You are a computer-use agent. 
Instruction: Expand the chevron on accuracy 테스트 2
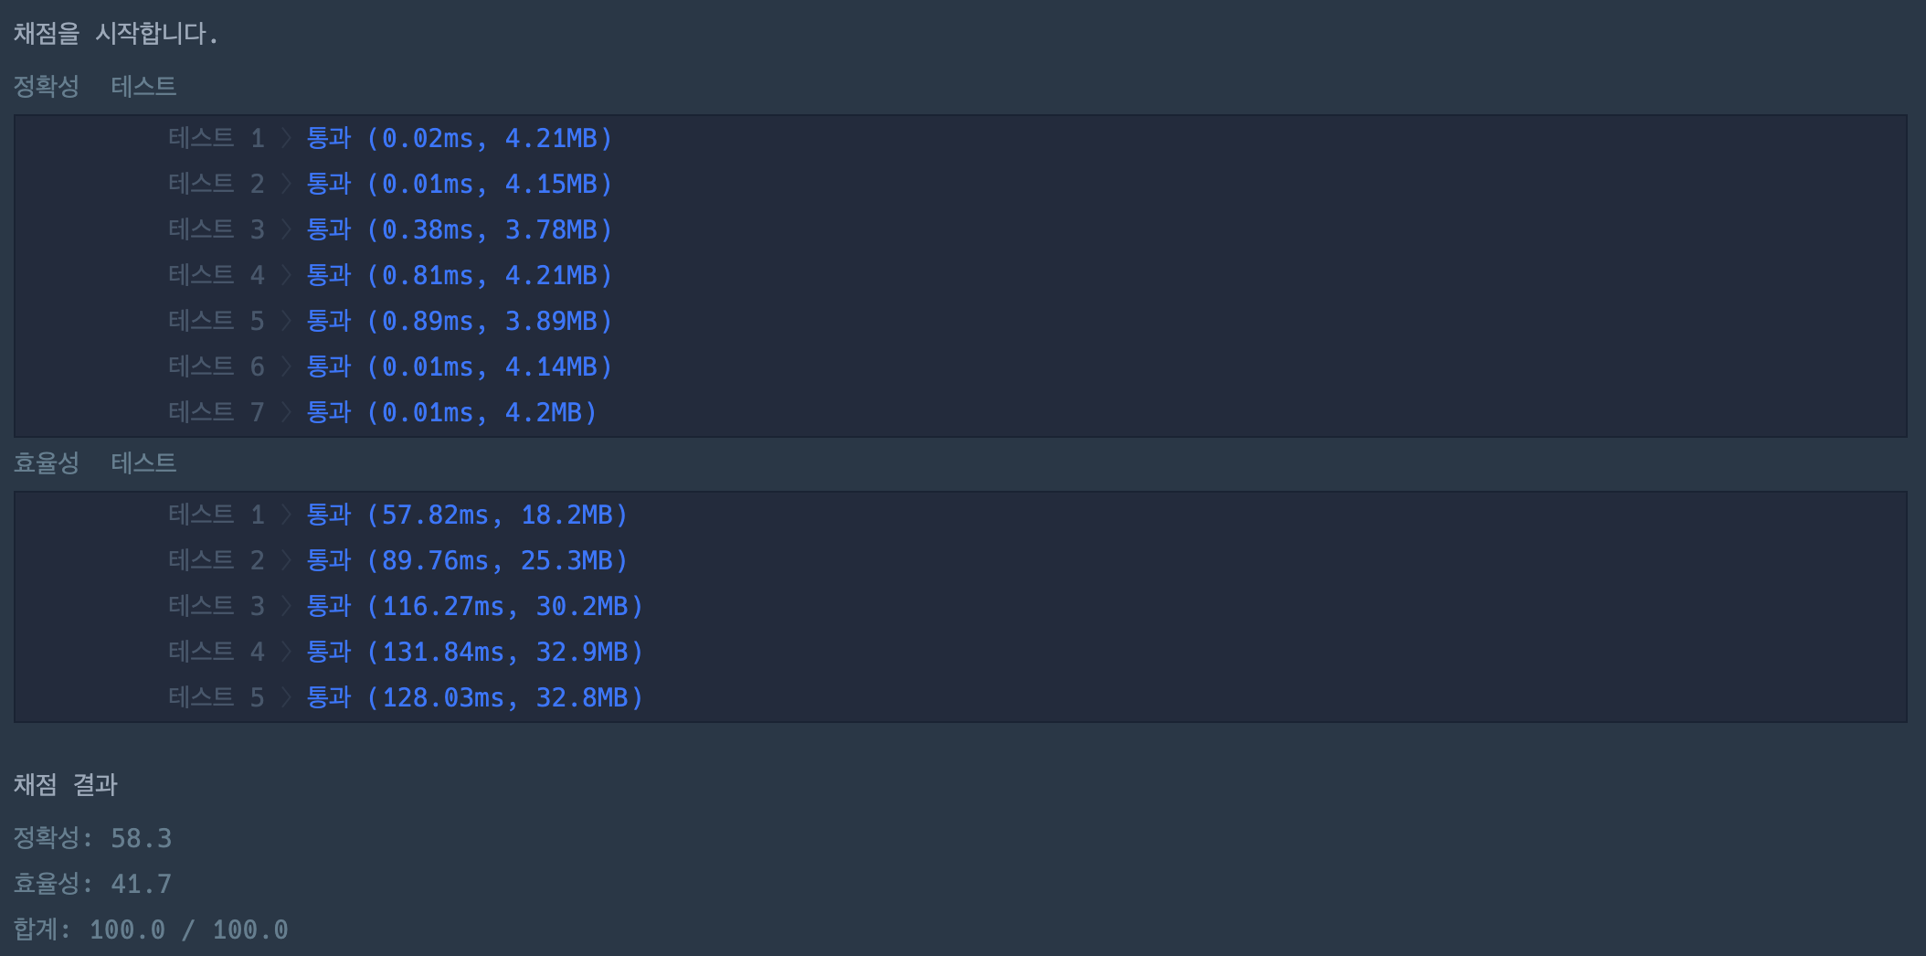click(x=286, y=184)
